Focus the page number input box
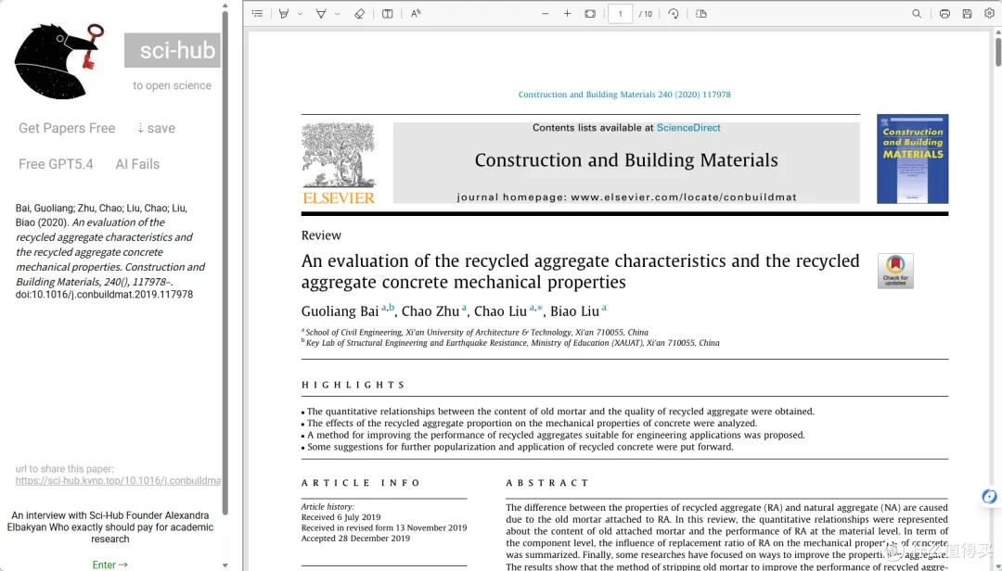This screenshot has width=1002, height=571. (620, 13)
